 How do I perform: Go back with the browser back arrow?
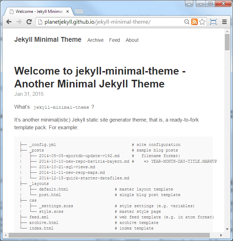click(9, 22)
